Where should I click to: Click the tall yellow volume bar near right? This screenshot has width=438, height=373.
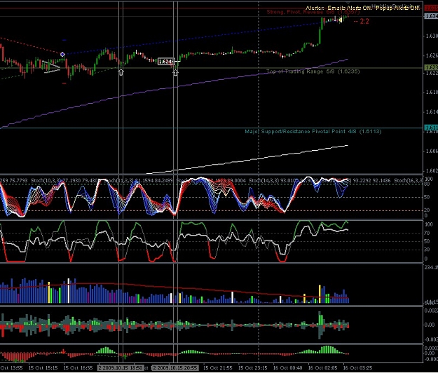(x=320, y=294)
